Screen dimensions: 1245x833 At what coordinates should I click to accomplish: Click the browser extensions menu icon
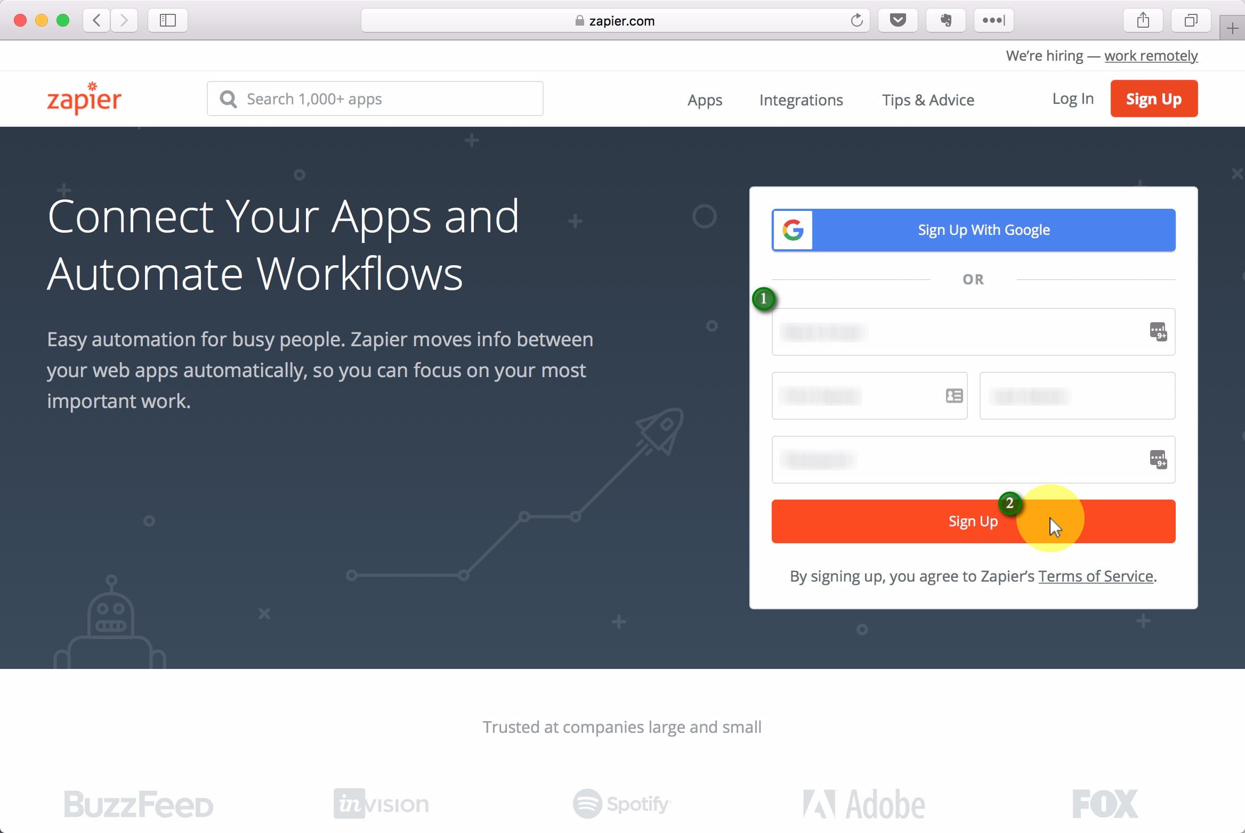point(993,20)
